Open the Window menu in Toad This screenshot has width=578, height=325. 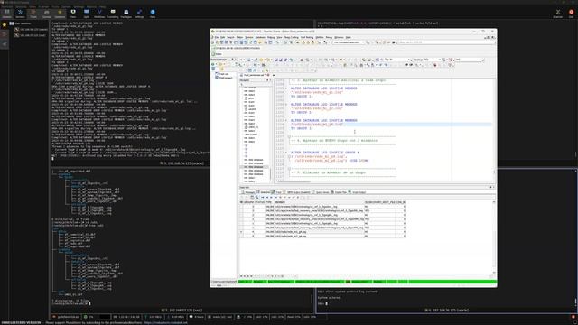pos(339,37)
